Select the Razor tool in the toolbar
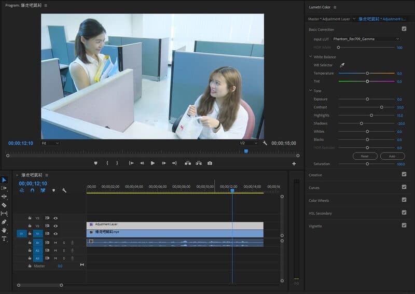The width and height of the screenshot is (415, 294). 4,205
